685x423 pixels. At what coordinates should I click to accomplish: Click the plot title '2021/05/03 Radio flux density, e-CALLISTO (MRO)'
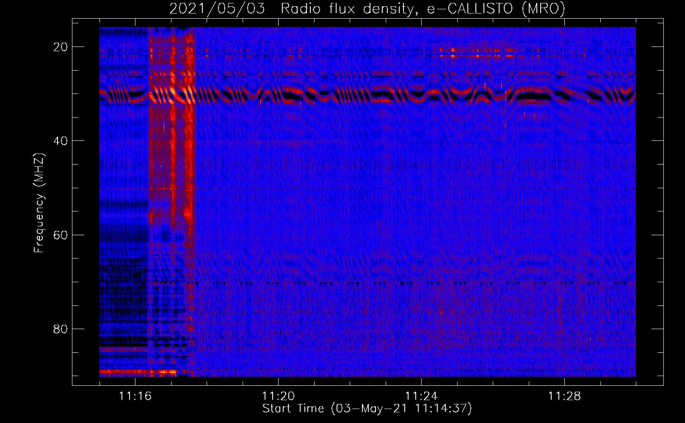point(367,8)
